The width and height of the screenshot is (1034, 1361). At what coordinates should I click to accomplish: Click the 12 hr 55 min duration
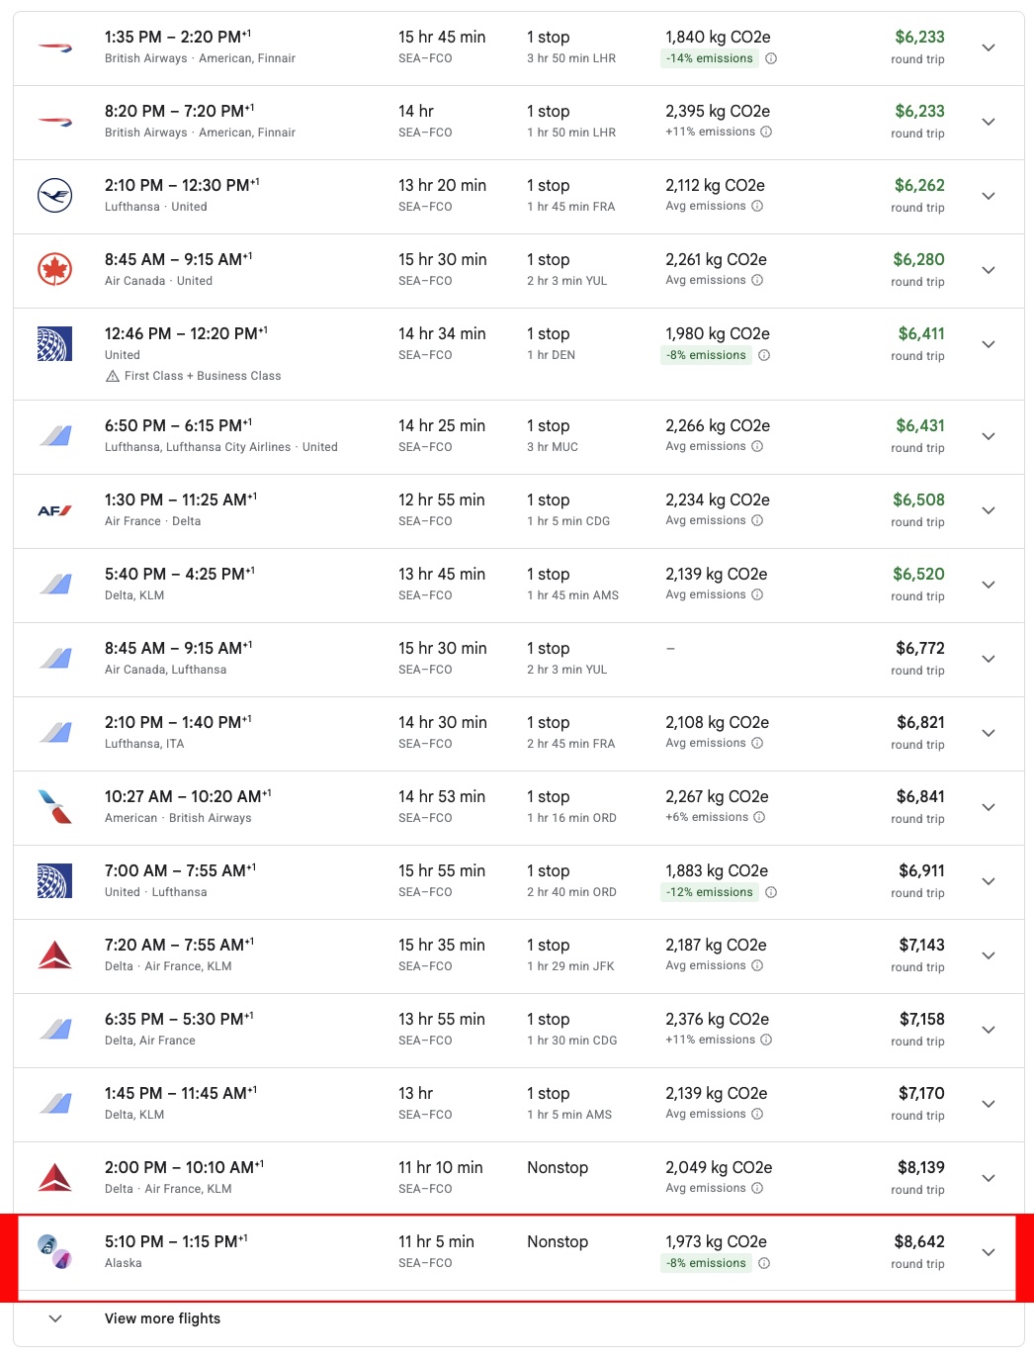pos(442,499)
